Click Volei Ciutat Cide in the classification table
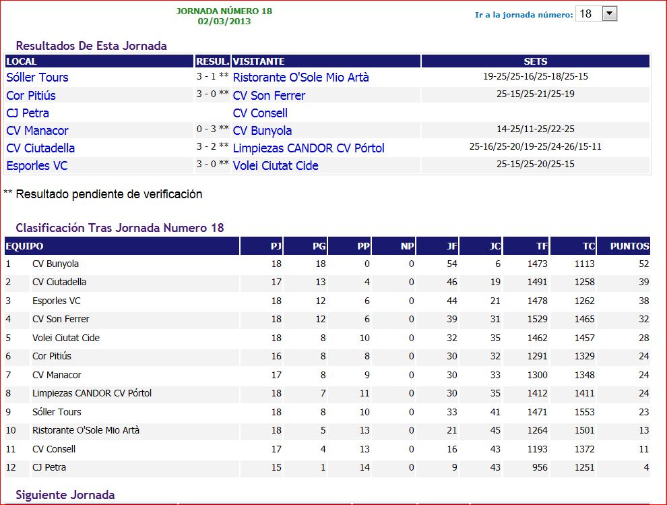667x505 pixels. (66, 338)
